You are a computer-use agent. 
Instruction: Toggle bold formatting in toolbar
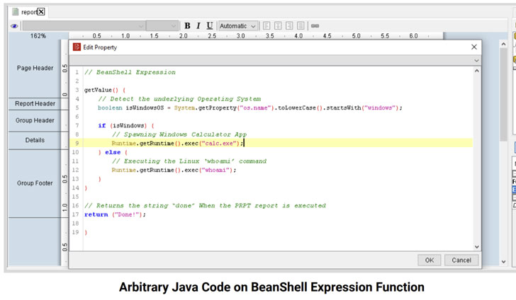pos(187,26)
